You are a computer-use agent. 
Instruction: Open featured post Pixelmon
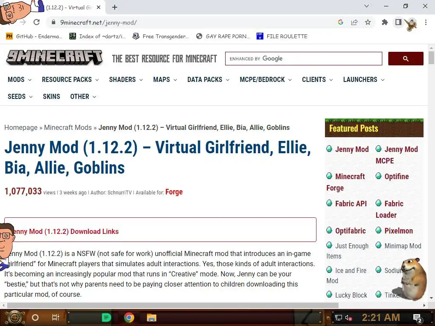coord(398,231)
